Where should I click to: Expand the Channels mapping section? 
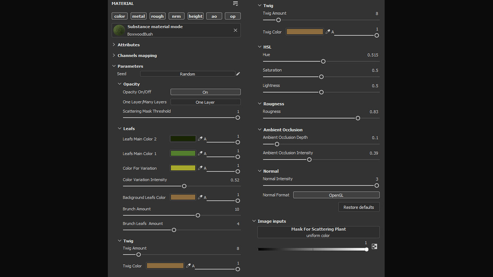tap(137, 55)
